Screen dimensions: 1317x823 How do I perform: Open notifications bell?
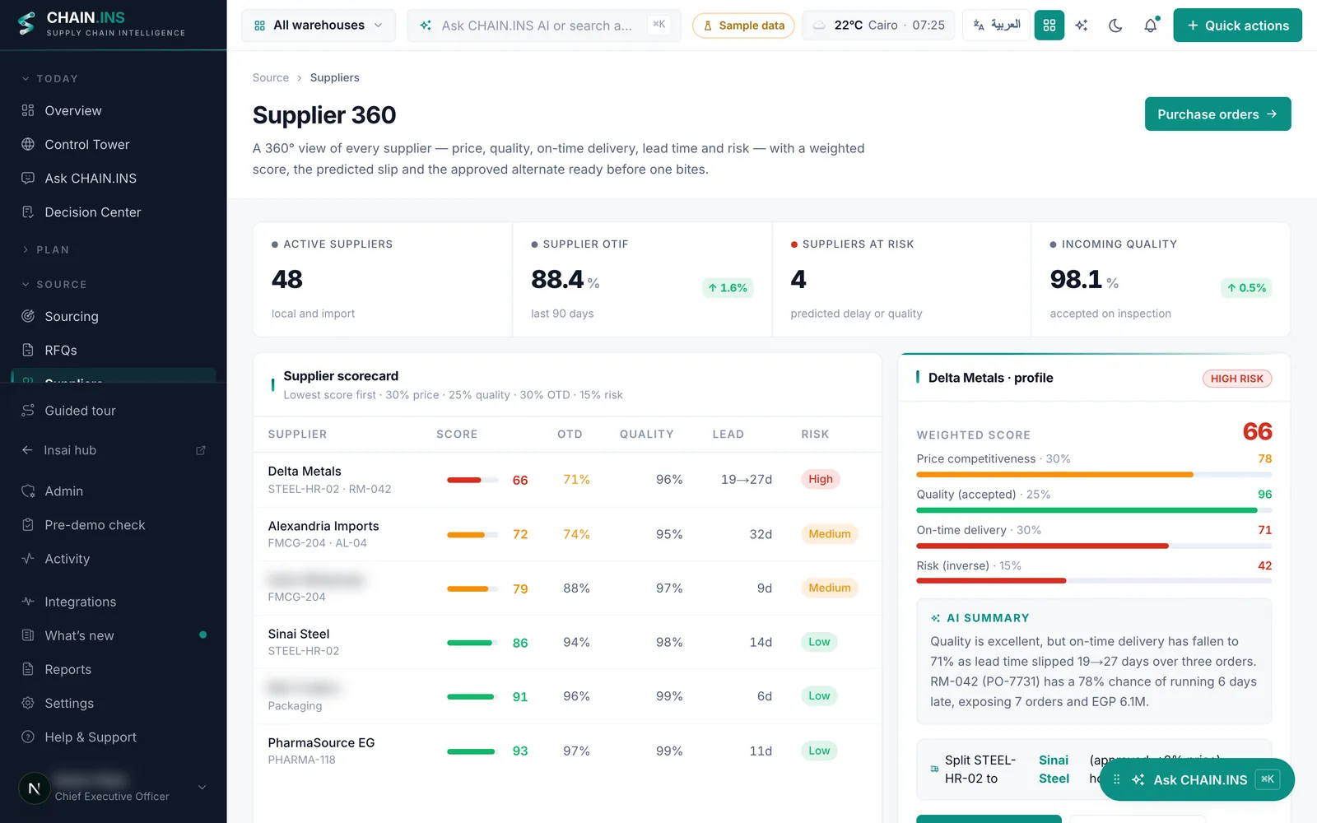pos(1150,26)
